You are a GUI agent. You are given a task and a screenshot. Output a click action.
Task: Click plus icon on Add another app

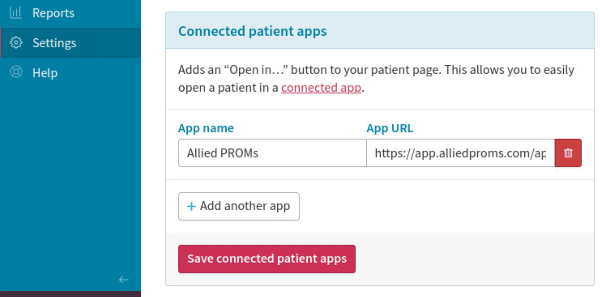191,206
